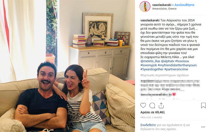
Task: Open the #myfriendisbetterthanyours hashtag
Action: pos(177,65)
